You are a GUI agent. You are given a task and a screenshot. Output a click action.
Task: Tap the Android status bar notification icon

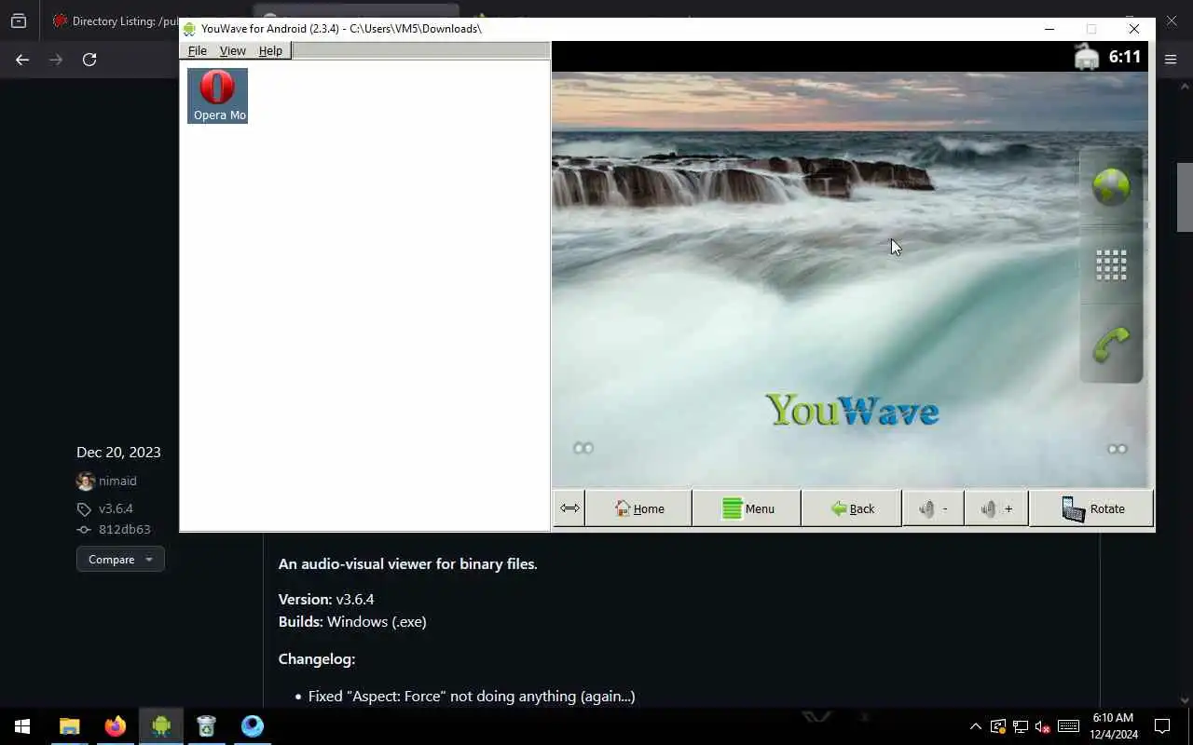point(1087,58)
